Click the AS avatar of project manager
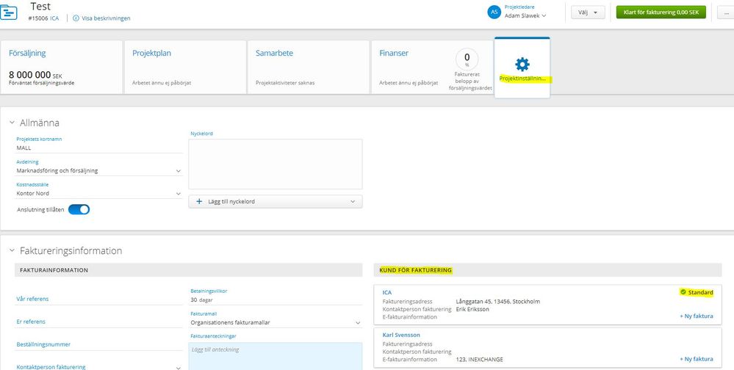The height and width of the screenshot is (370, 734). coord(494,12)
